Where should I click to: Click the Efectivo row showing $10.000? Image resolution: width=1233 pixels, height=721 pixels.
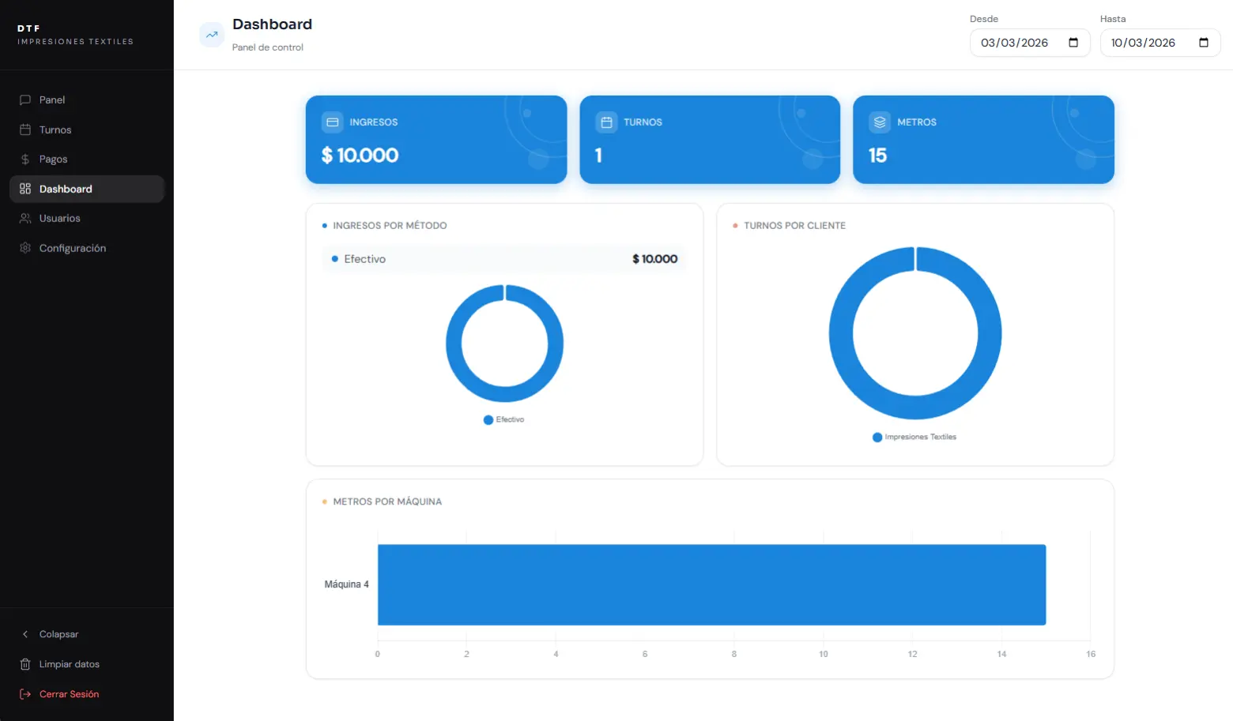point(504,259)
